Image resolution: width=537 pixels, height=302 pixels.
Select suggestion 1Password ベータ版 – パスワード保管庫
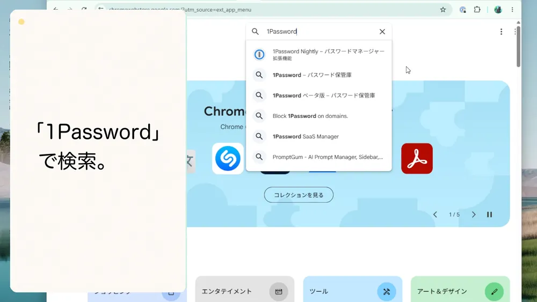[x=319, y=95]
